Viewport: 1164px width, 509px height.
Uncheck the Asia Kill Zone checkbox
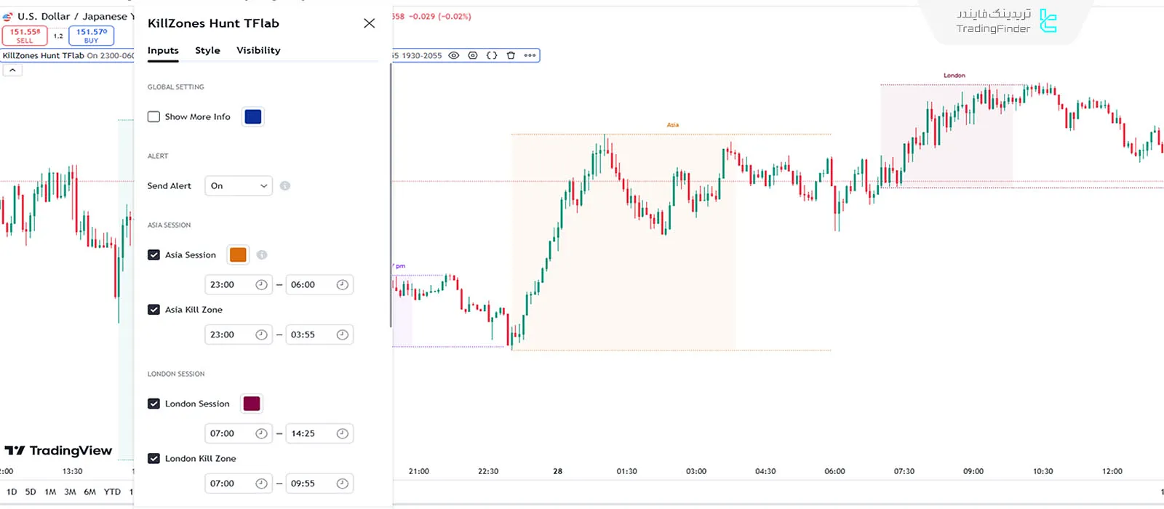point(154,310)
